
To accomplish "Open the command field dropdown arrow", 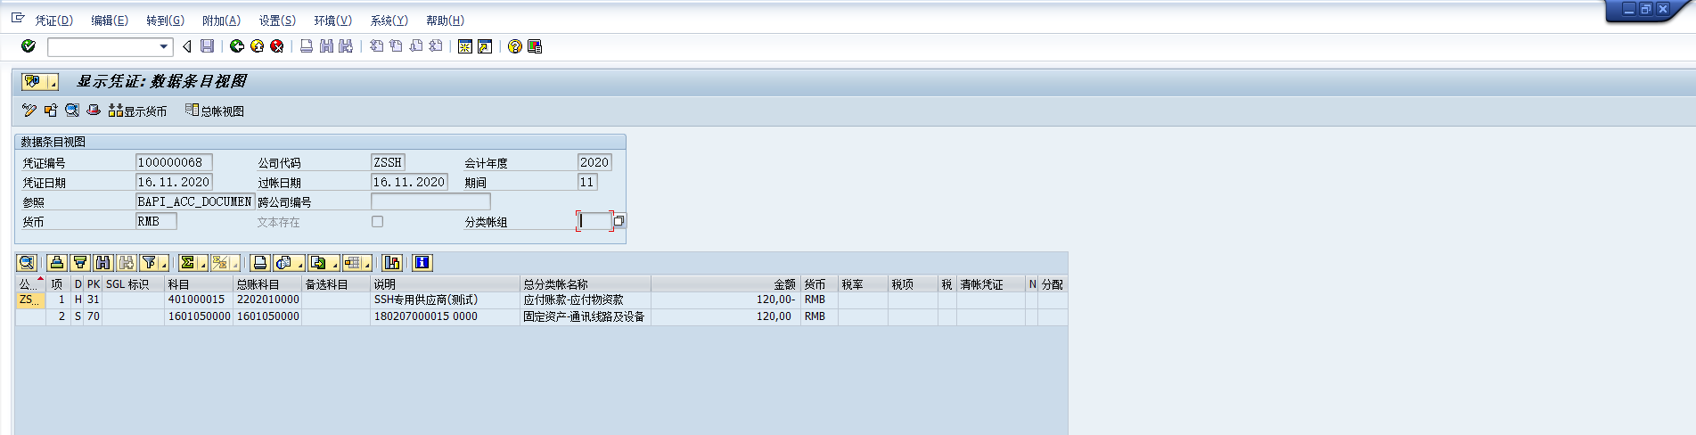I will click(164, 46).
